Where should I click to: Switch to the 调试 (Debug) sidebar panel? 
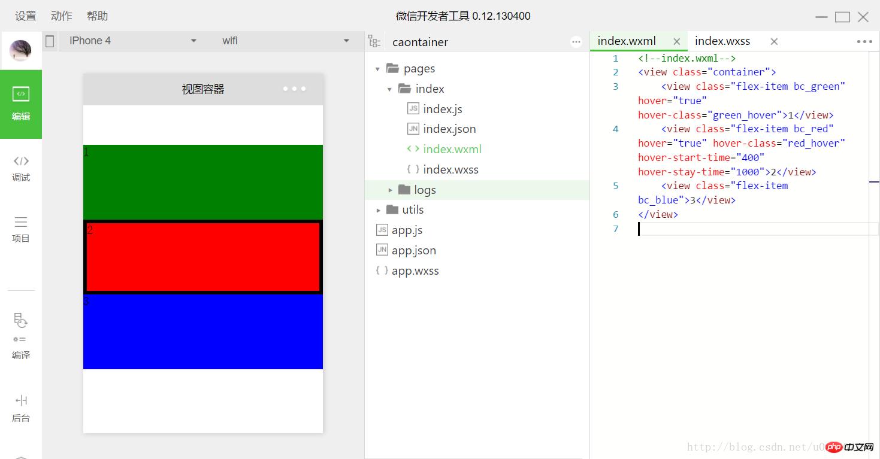pyautogui.click(x=21, y=168)
